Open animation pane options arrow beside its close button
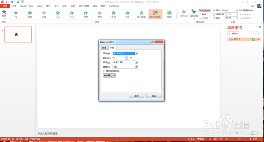 click(x=257, y=27)
